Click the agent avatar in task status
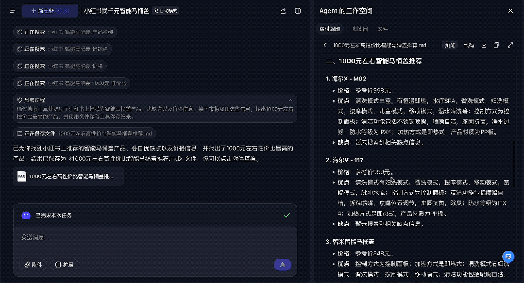 pyautogui.click(x=26, y=215)
